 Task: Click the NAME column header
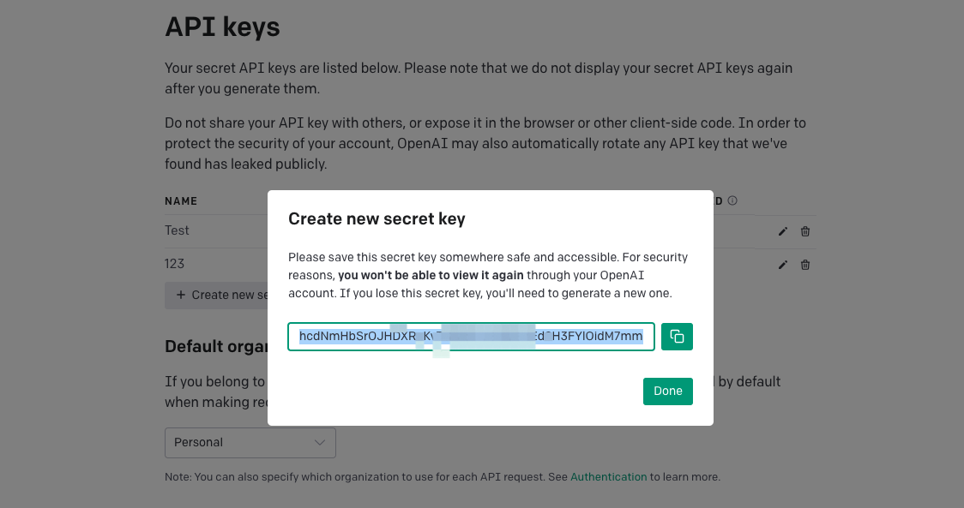181,200
